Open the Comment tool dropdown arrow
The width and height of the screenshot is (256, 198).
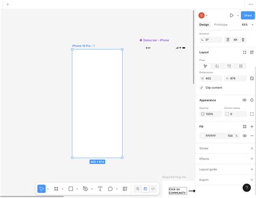pos(117,189)
